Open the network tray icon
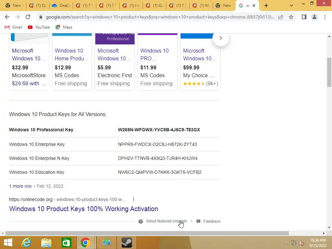Viewport: 332px width, 249px height. click(x=294, y=243)
